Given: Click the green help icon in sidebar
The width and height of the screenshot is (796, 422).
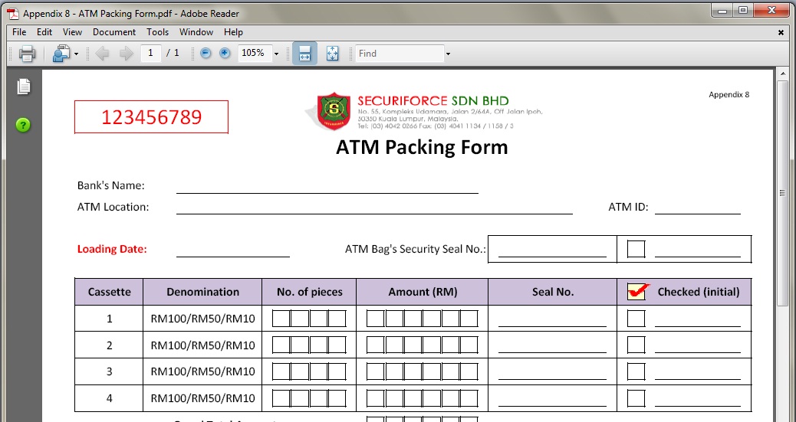Looking at the screenshot, I should point(23,125).
